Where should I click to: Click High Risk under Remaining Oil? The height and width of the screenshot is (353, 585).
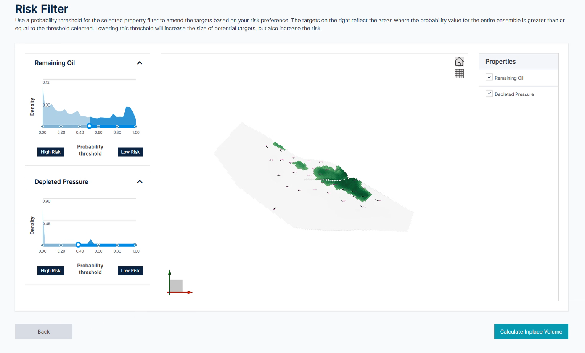(x=51, y=152)
